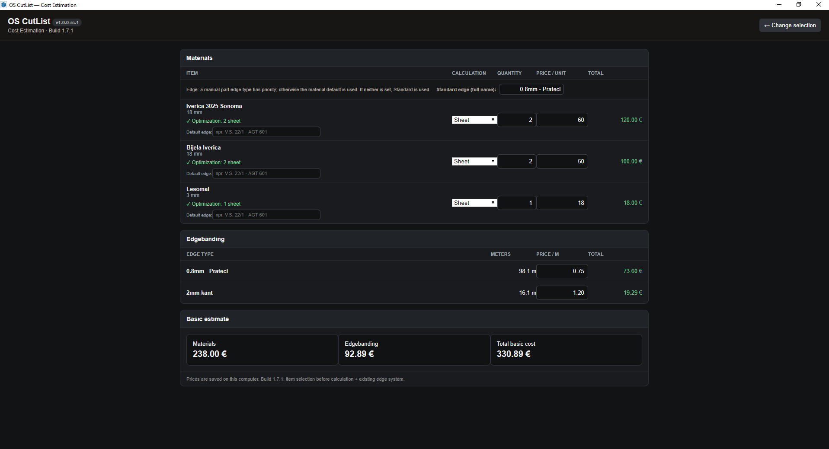Edit price per unit for Bijela Iverica
This screenshot has height=449, width=829.
[x=562, y=161]
